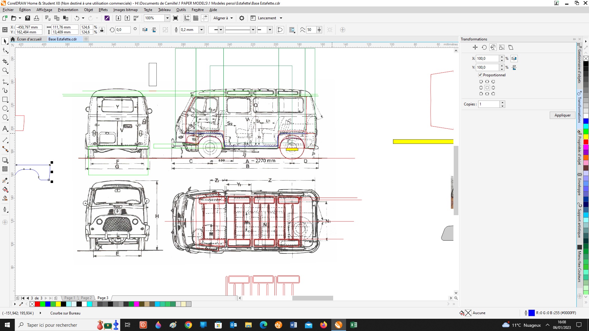
Task: Open the zoom level 100% dropdown
Action: [x=167, y=18]
